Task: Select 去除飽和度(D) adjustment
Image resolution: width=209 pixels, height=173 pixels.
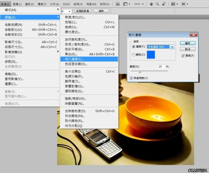Action: tap(89, 111)
